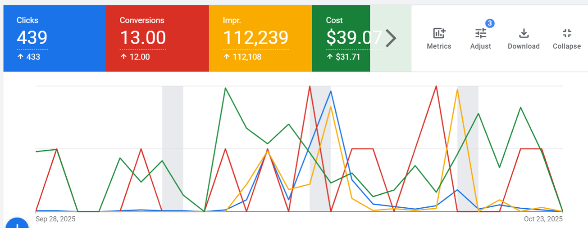Click the up-arrow change $31.71 under Cost
The height and width of the screenshot is (228, 588).
pos(343,57)
